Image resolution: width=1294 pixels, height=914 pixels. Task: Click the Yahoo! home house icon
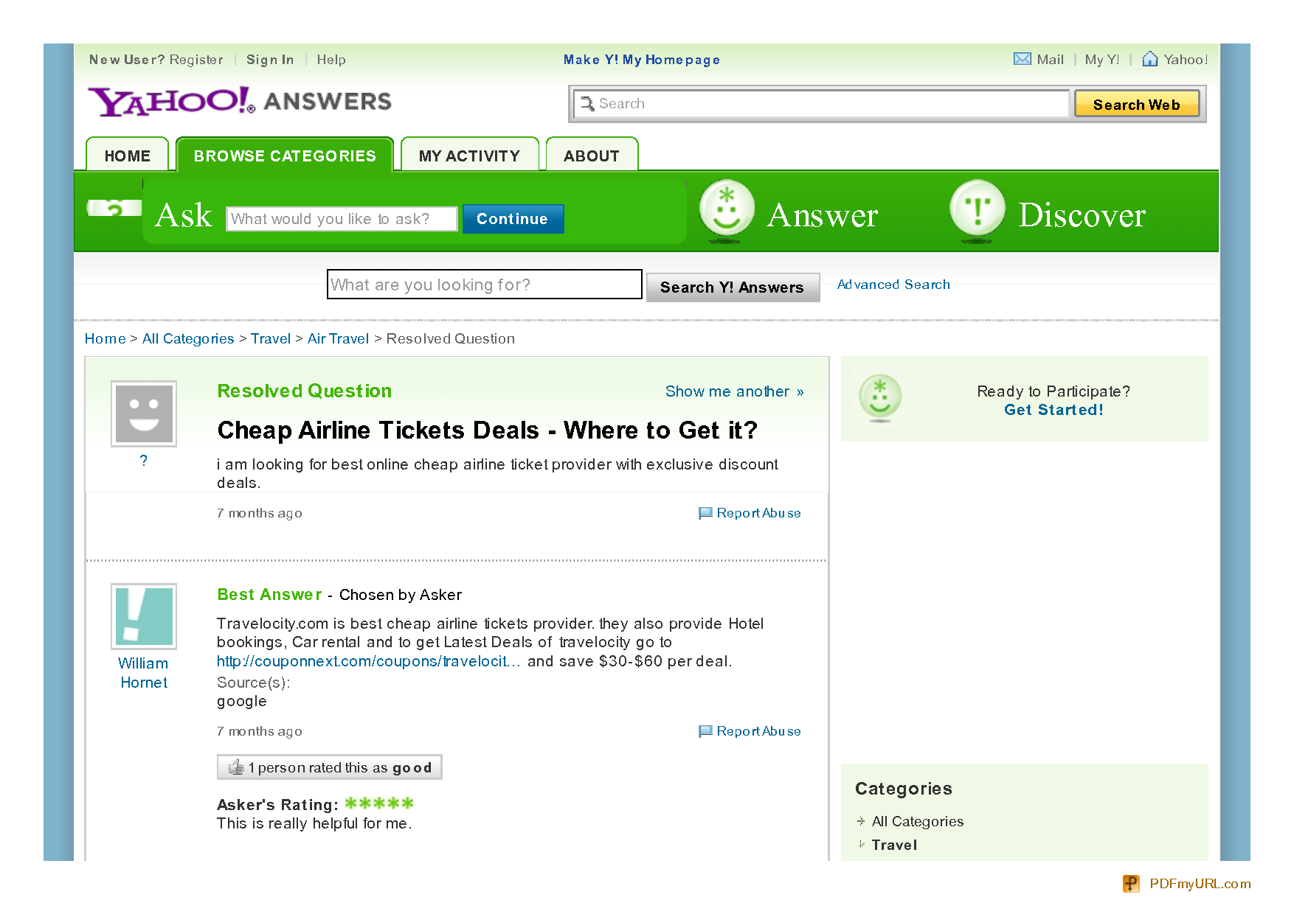[x=1149, y=59]
